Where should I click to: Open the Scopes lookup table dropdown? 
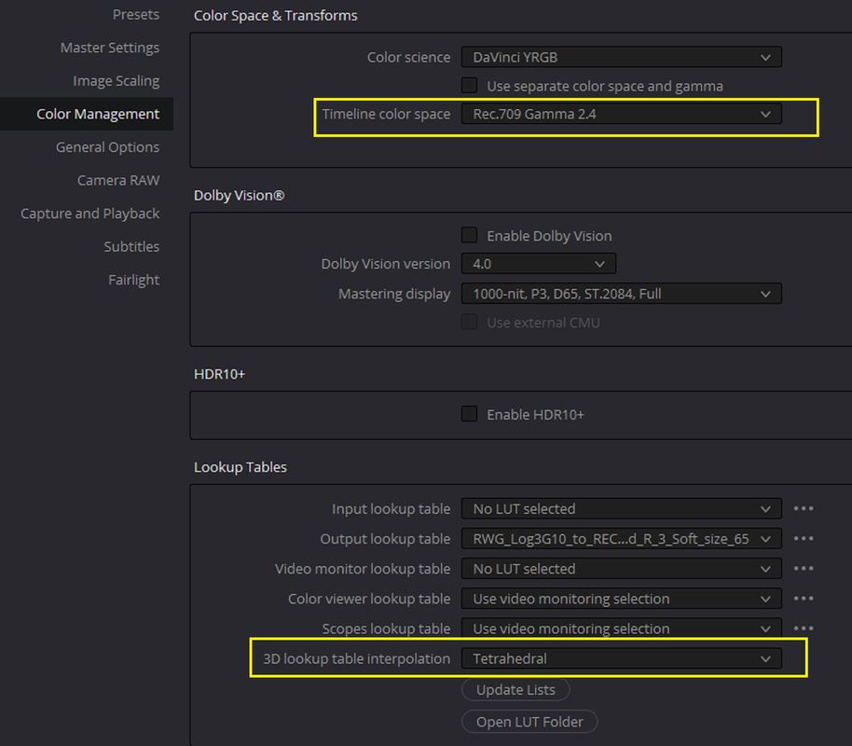point(622,629)
